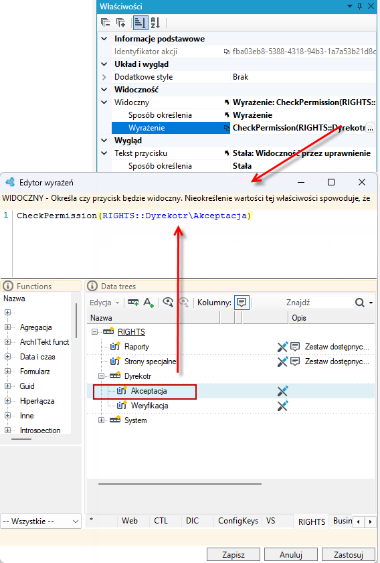Click the edit pencil icon in Raporty row
The width and height of the screenshot is (380, 563).
283,347
